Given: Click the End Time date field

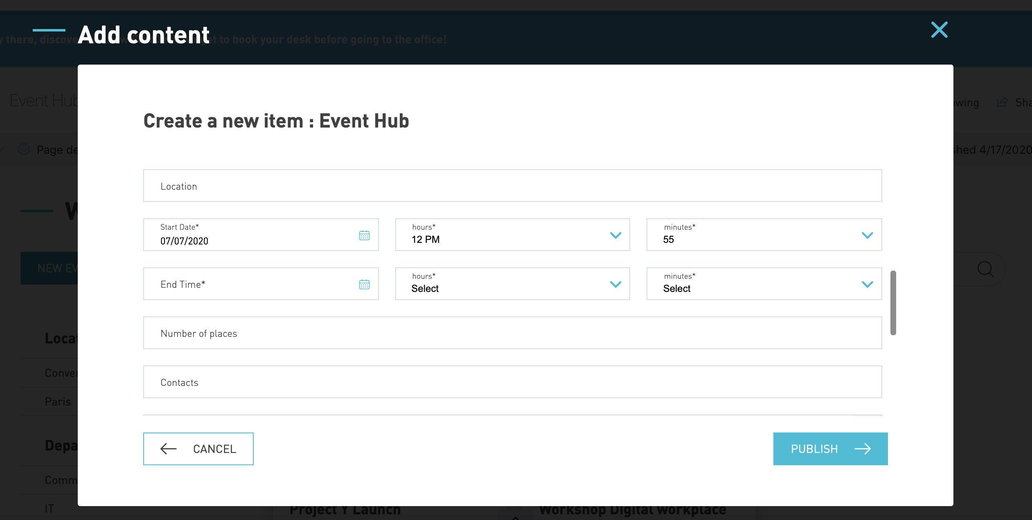Looking at the screenshot, I should point(261,284).
